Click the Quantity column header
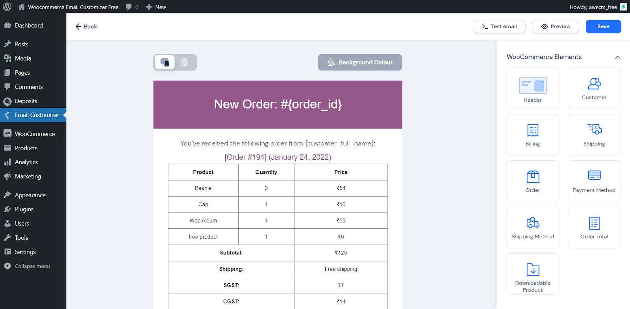630x309 pixels. point(266,172)
